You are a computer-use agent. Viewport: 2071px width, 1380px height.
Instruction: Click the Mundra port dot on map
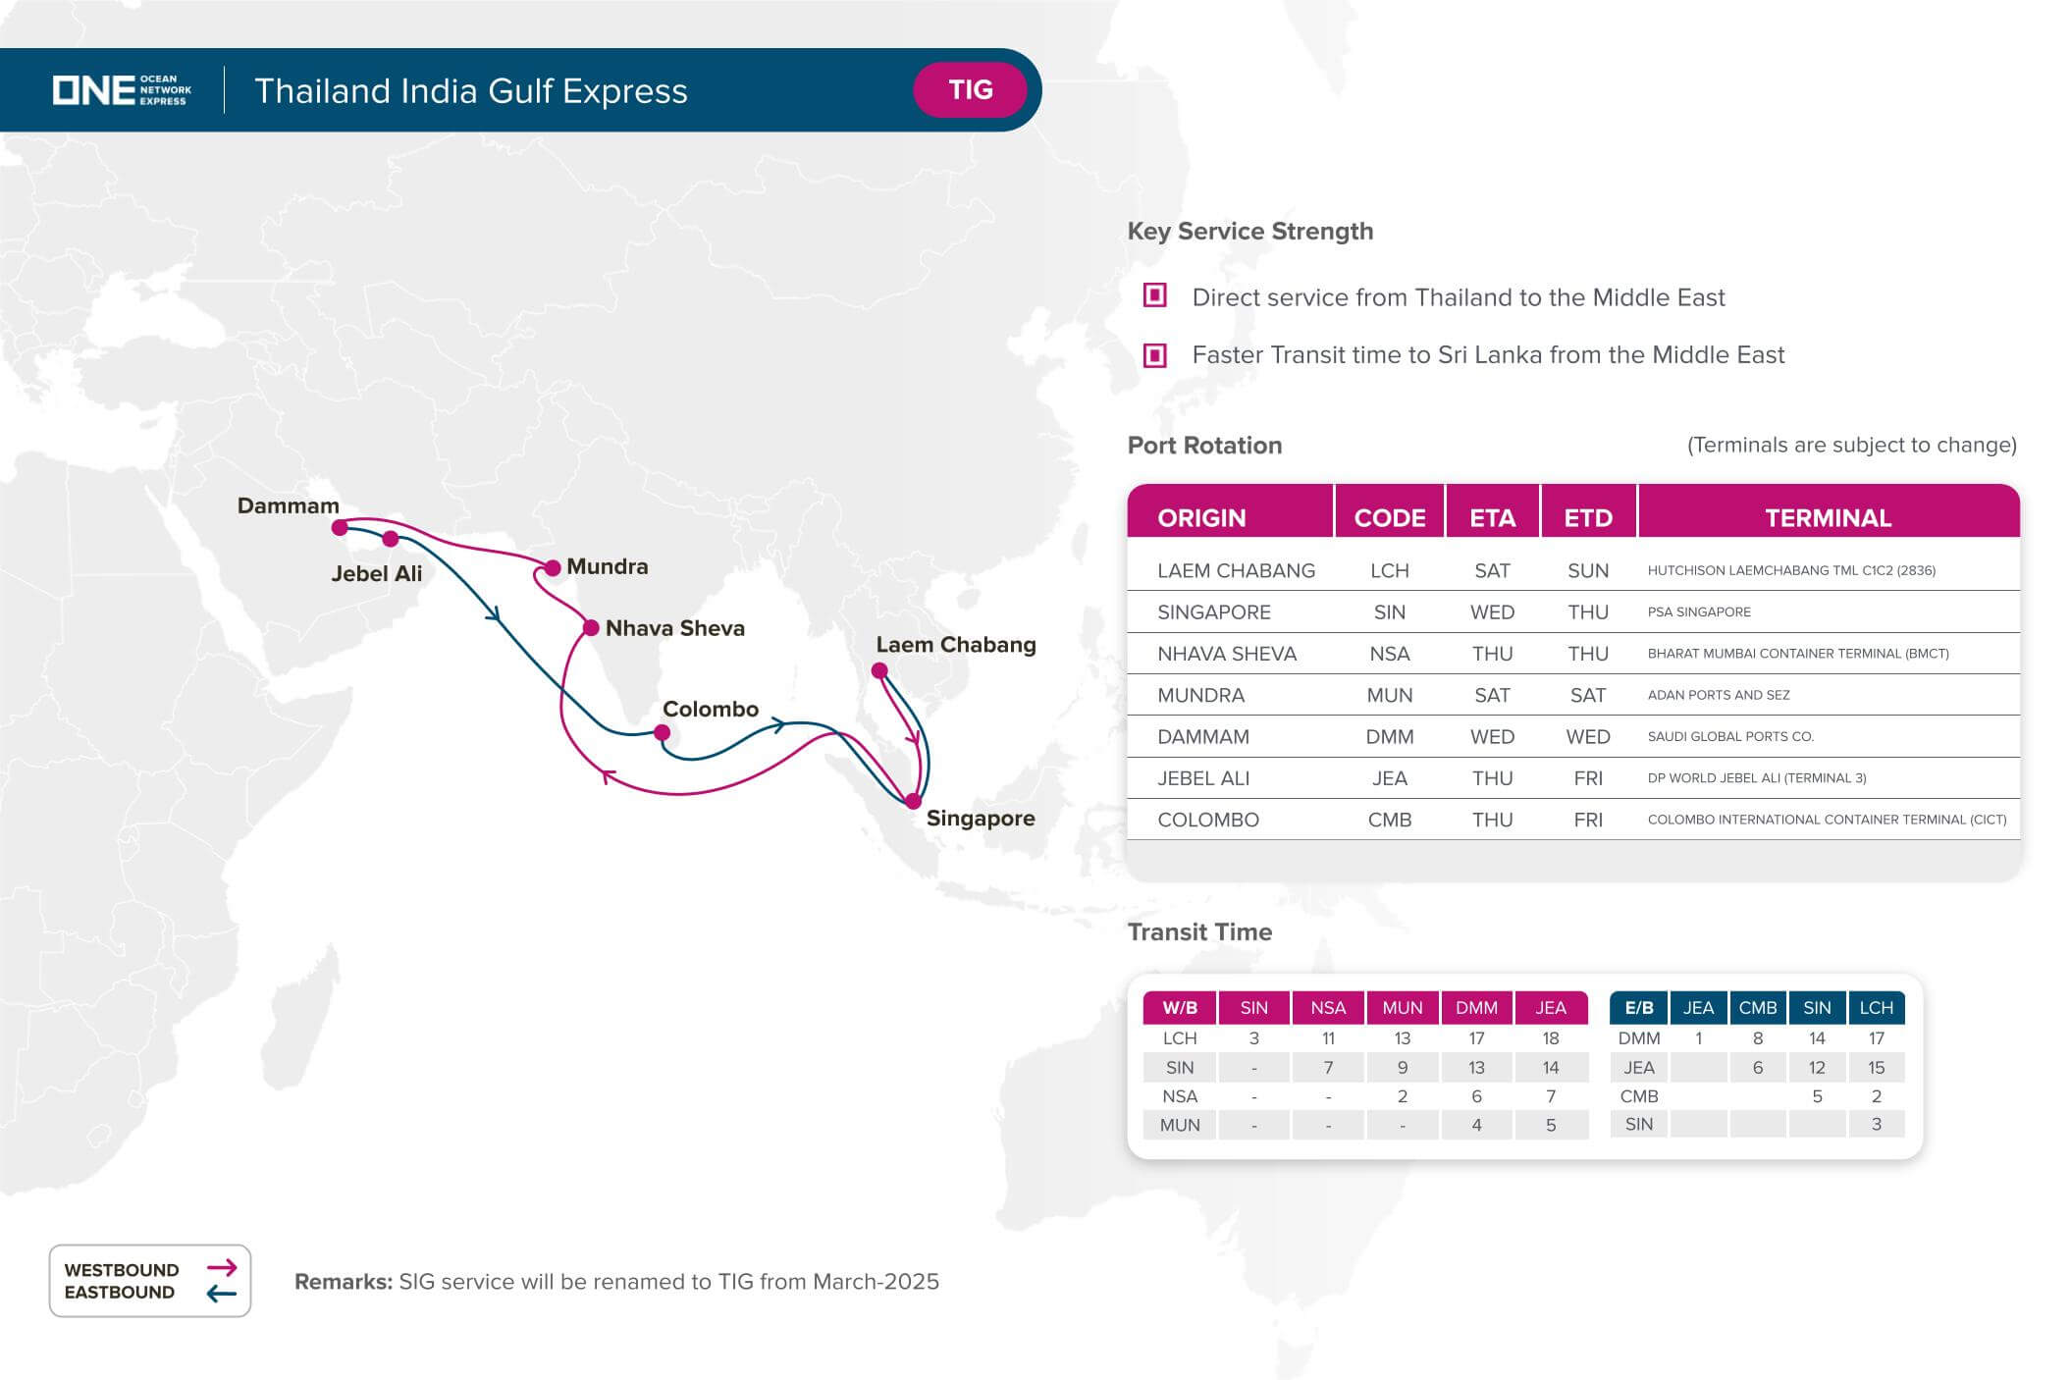(553, 567)
